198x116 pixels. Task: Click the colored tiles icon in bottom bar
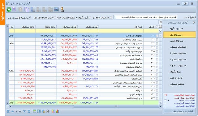pos(53,111)
